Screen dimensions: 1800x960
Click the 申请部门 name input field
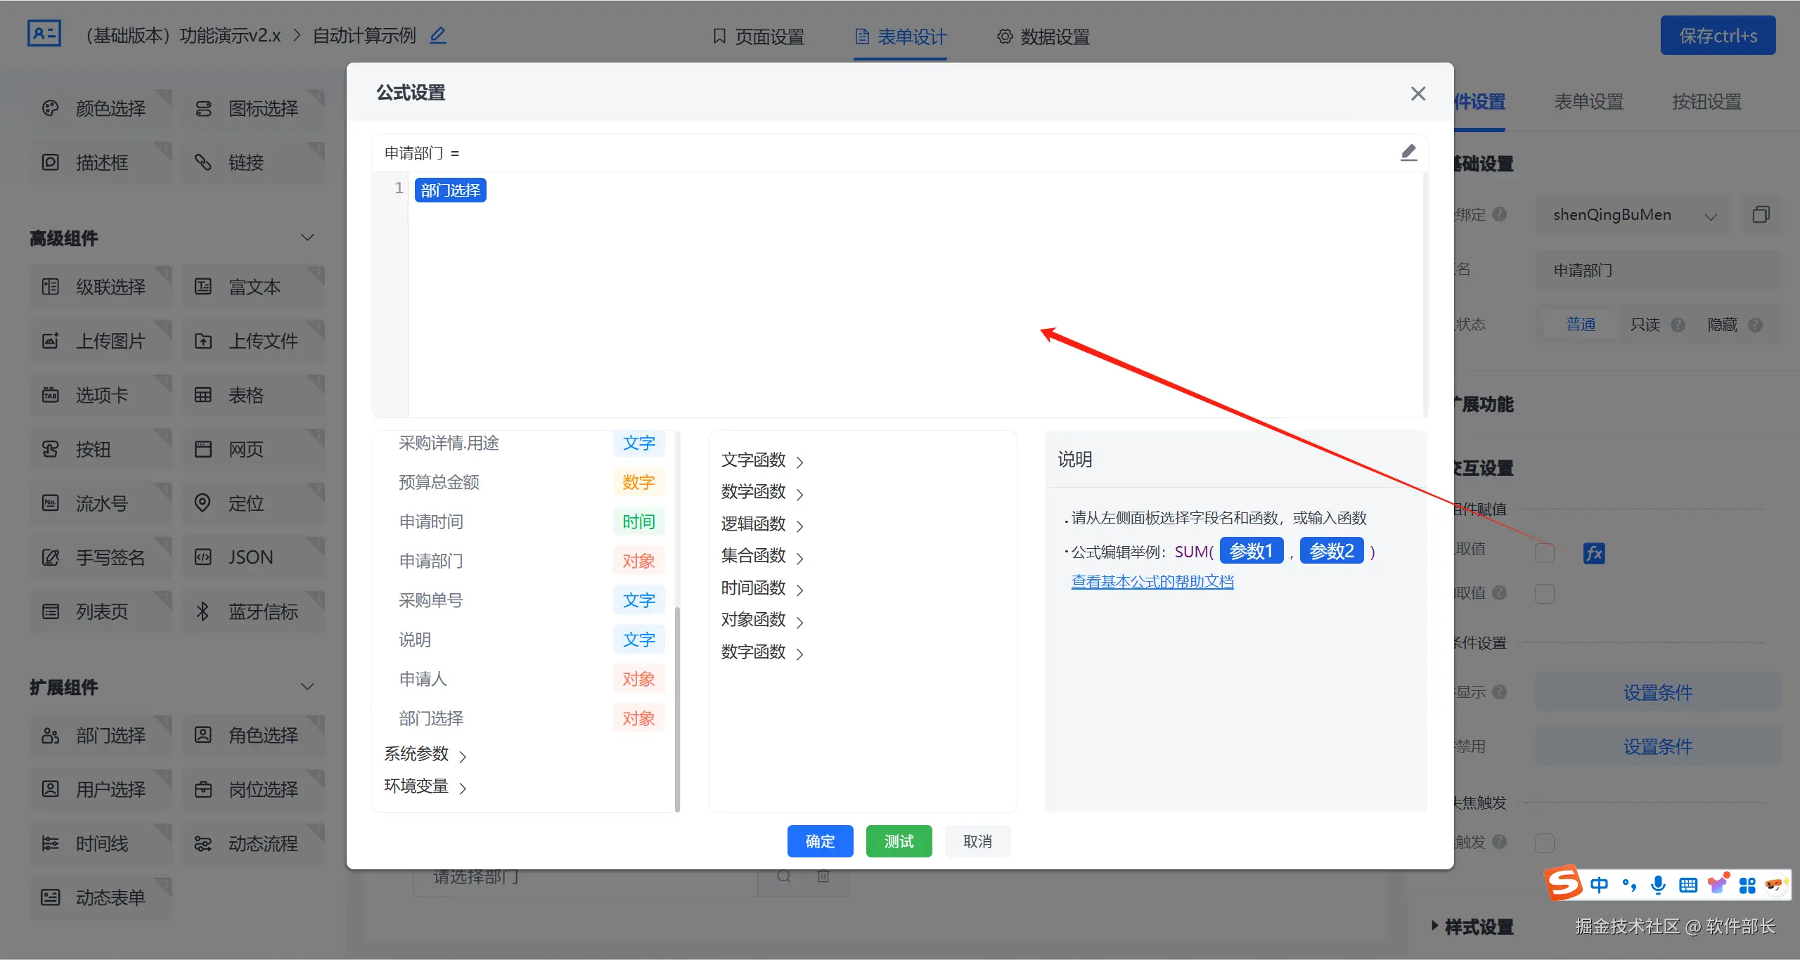(1658, 271)
